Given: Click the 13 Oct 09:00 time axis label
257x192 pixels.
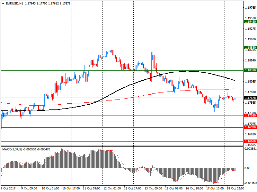Looking at the screenshot, I should [x=153, y=188].
